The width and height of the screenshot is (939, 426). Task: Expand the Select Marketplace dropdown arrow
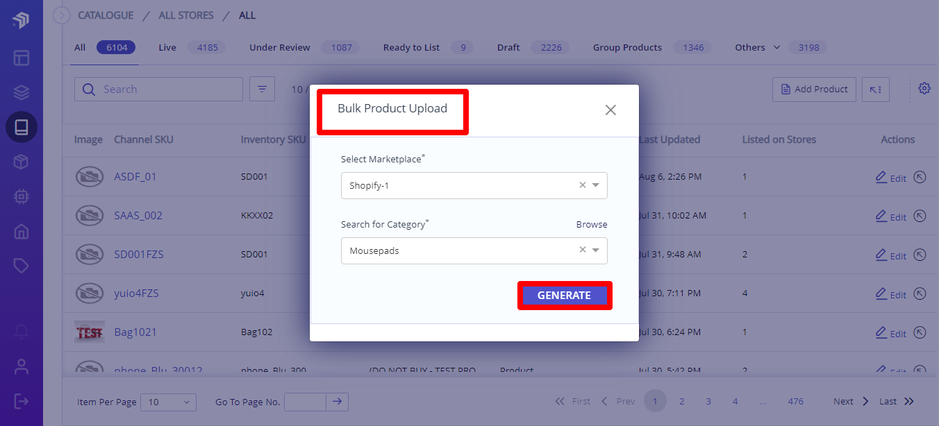(x=596, y=185)
